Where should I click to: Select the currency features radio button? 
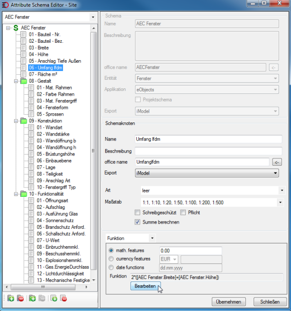coord(111,259)
